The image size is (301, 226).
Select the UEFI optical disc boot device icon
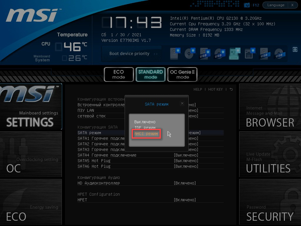coord(190,54)
